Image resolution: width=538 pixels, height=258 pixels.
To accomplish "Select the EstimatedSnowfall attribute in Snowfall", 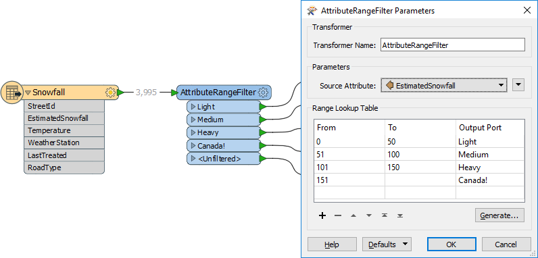I will tap(64, 118).
